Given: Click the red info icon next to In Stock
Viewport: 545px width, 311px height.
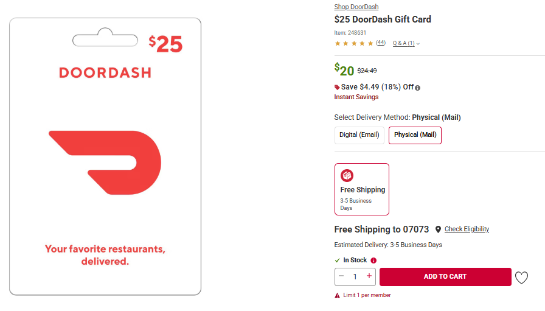Looking at the screenshot, I should click(373, 260).
